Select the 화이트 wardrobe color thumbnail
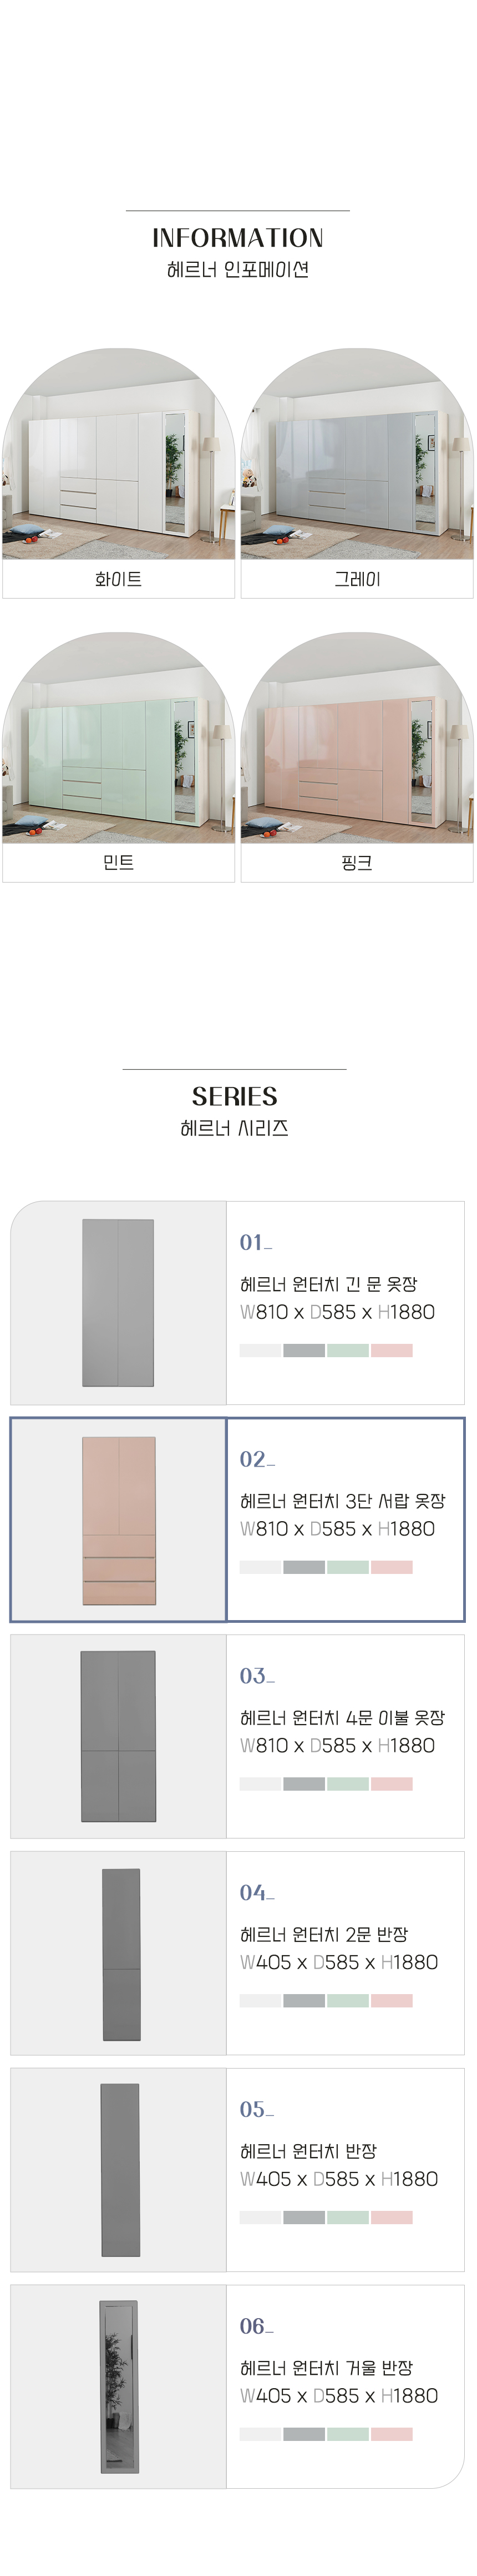 (118, 453)
